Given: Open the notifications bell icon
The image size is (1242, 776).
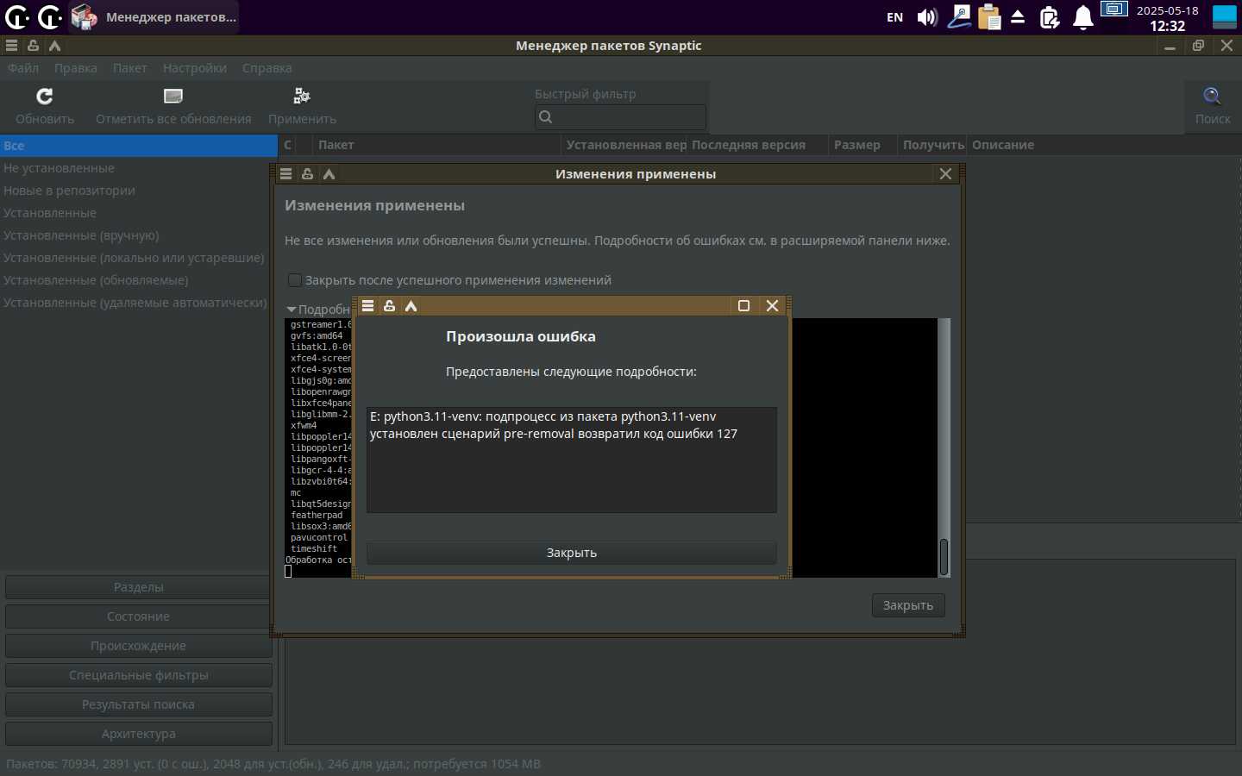Looking at the screenshot, I should tap(1082, 17).
